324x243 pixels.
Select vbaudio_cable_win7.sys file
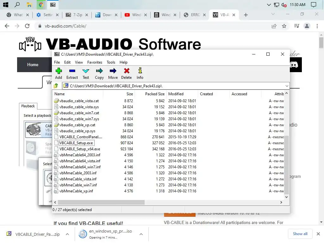coord(79,119)
